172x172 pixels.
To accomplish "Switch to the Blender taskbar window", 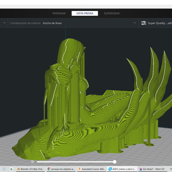I will [30, 169].
